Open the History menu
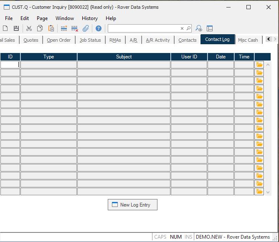This screenshot has width=279, height=242. [89, 18]
